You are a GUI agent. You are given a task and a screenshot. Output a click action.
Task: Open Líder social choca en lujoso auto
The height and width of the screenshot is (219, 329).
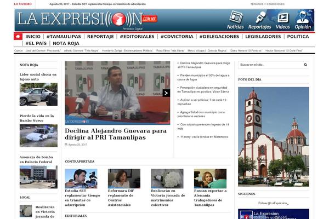pos(38,77)
